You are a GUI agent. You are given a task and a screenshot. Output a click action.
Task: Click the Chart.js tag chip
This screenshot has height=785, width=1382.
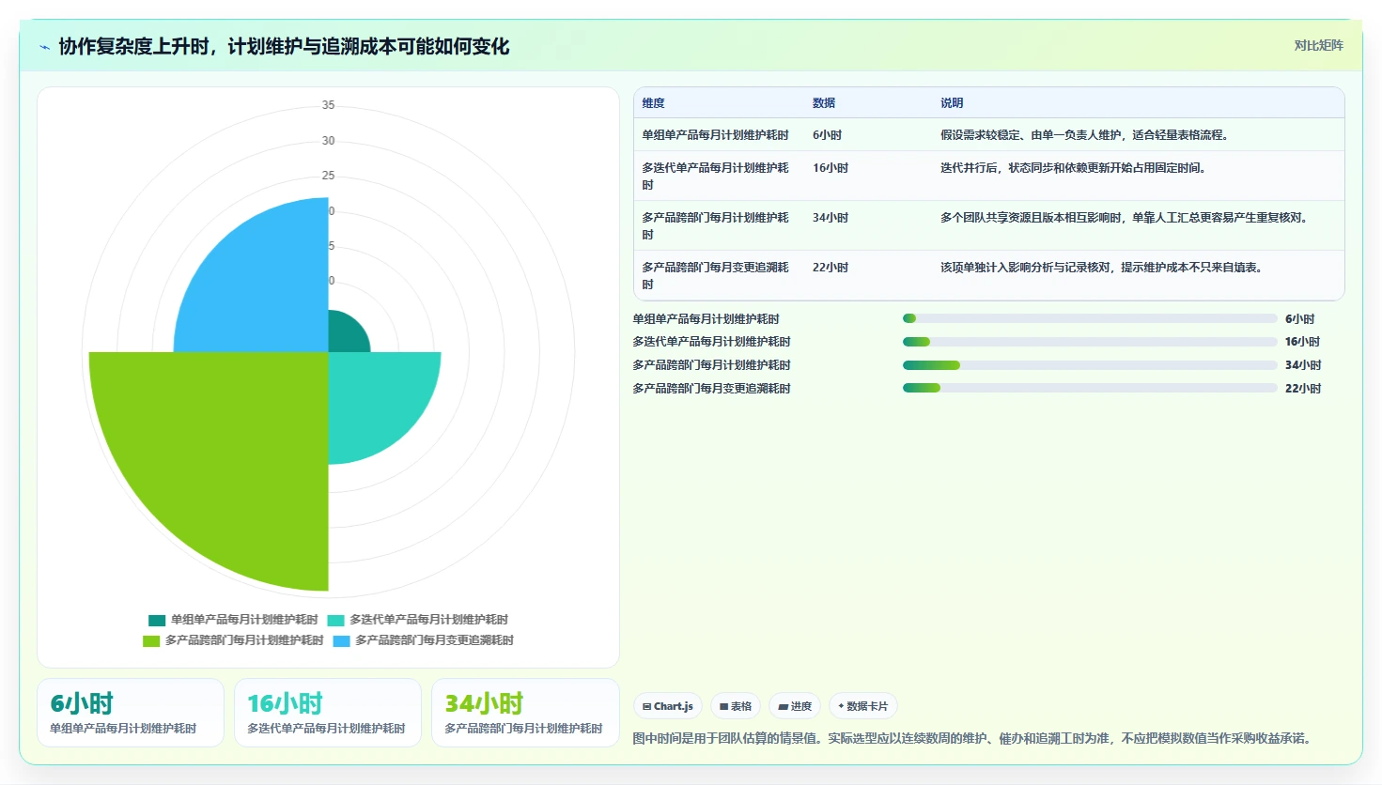click(668, 706)
